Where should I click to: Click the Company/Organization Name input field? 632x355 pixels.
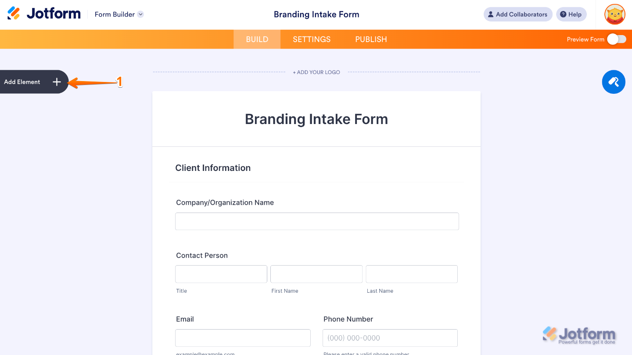[316, 221]
